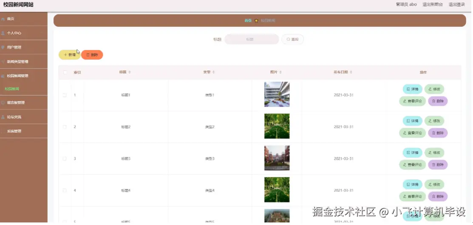Click the 校园新闻网站 site title
The width and height of the screenshot is (473, 225).
(18, 5)
